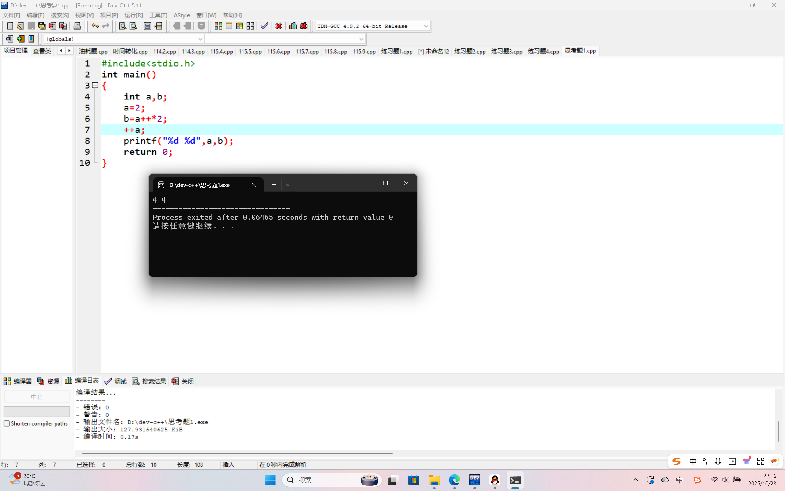The image size is (785, 491).
Task: Click the compile log horizontal scrollbar
Action: 237,453
